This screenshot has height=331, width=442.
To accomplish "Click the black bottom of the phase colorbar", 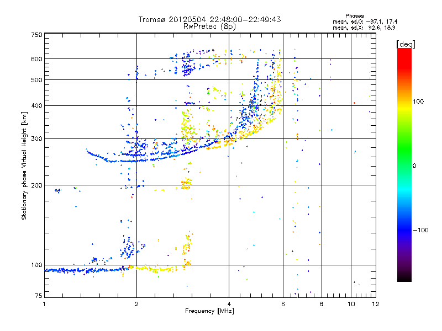I will pyautogui.click(x=404, y=277).
